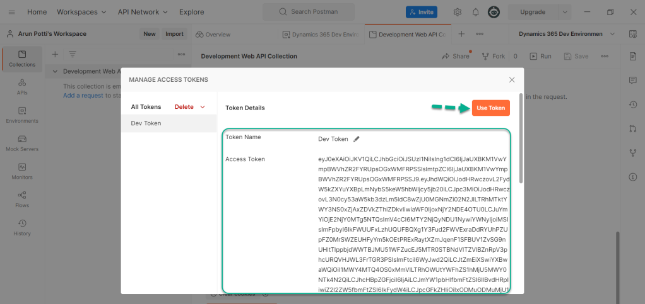The height and width of the screenshot is (304, 645).
Task: Open the Explore page
Action: click(x=192, y=12)
